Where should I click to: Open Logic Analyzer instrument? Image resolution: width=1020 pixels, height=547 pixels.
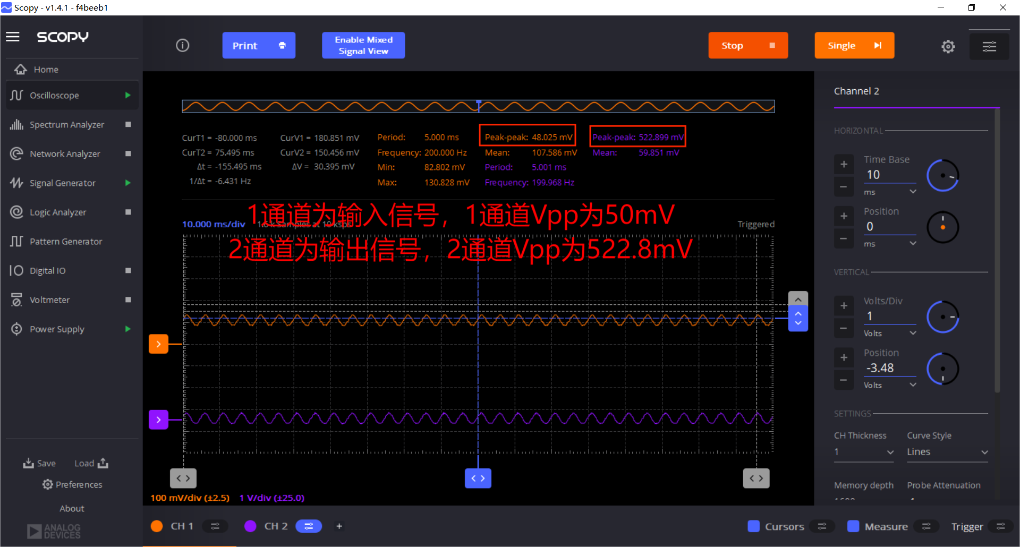[58, 212]
